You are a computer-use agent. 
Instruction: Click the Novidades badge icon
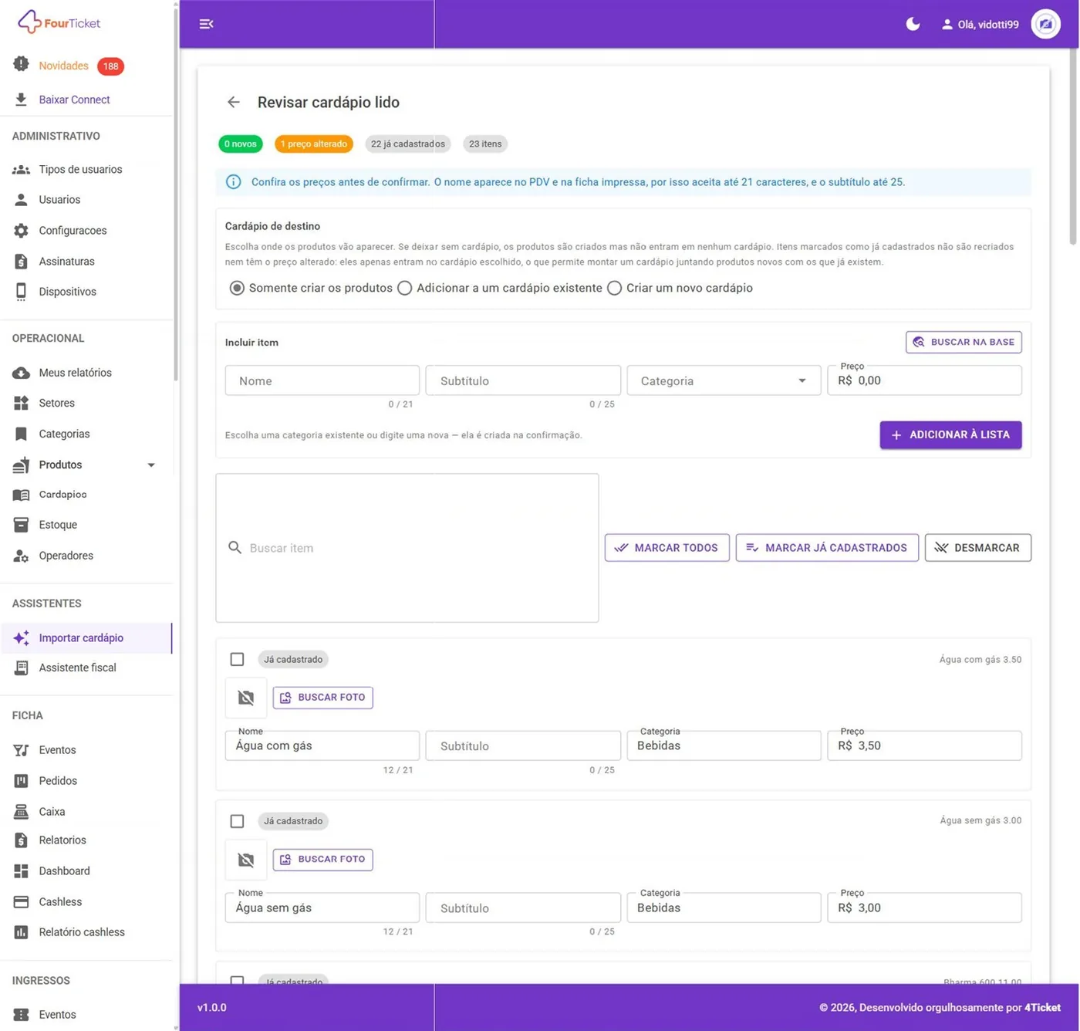pyautogui.click(x=21, y=65)
